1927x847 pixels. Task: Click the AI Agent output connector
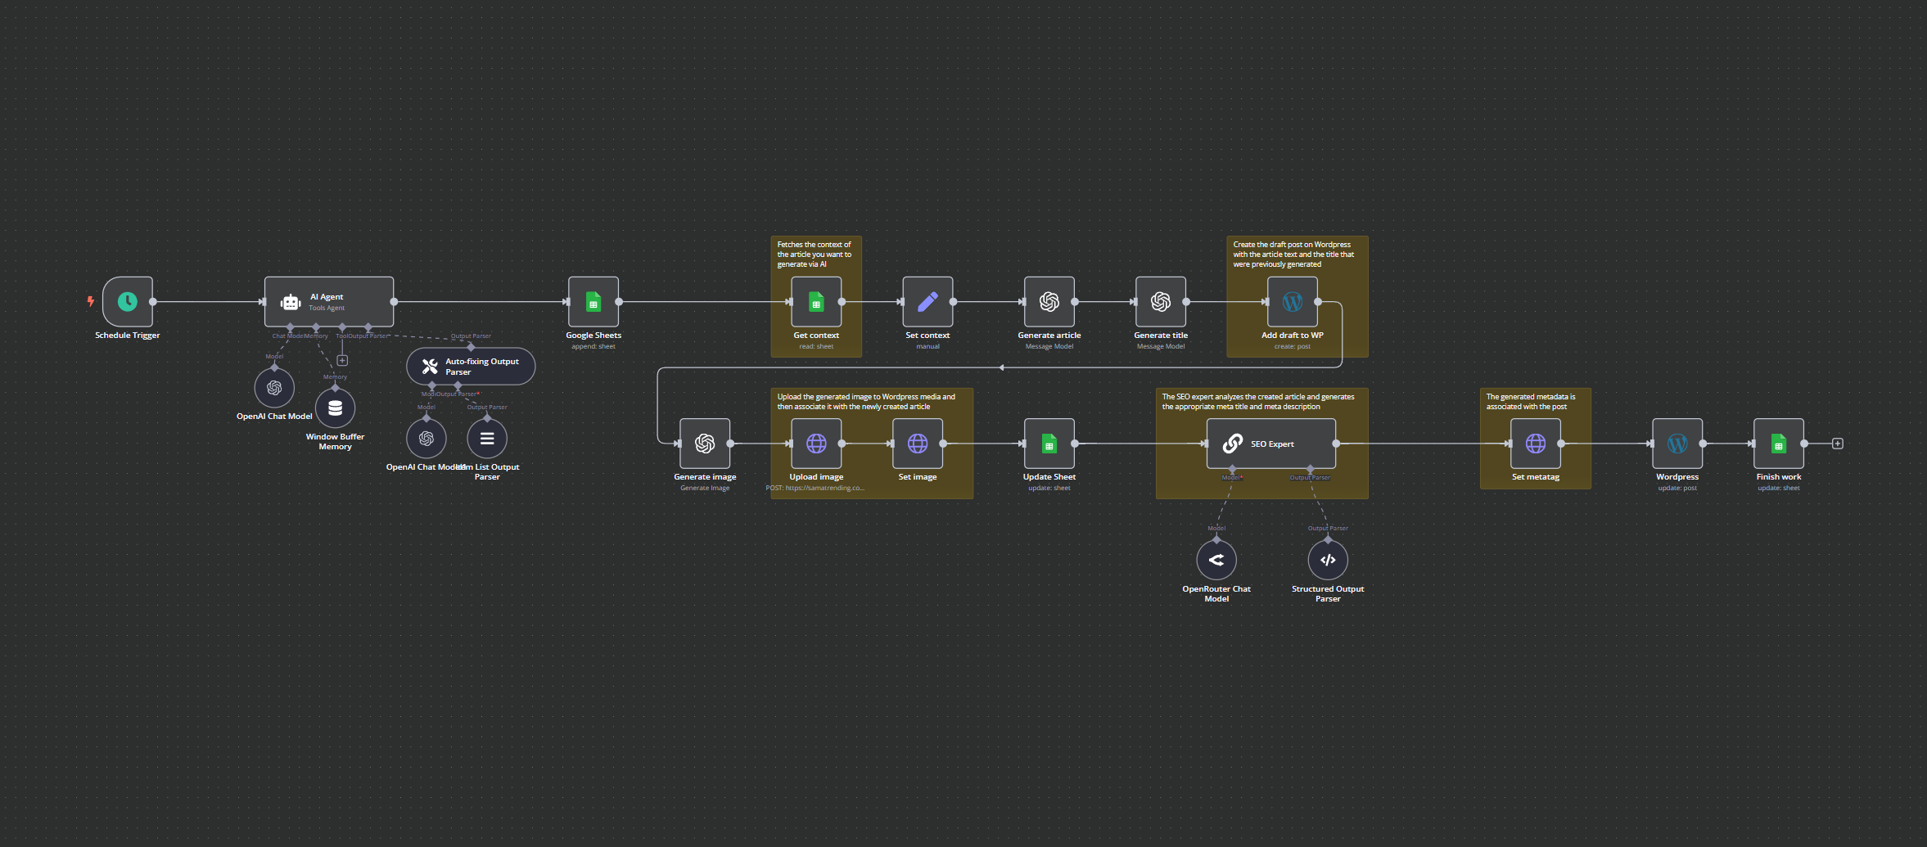coord(394,302)
